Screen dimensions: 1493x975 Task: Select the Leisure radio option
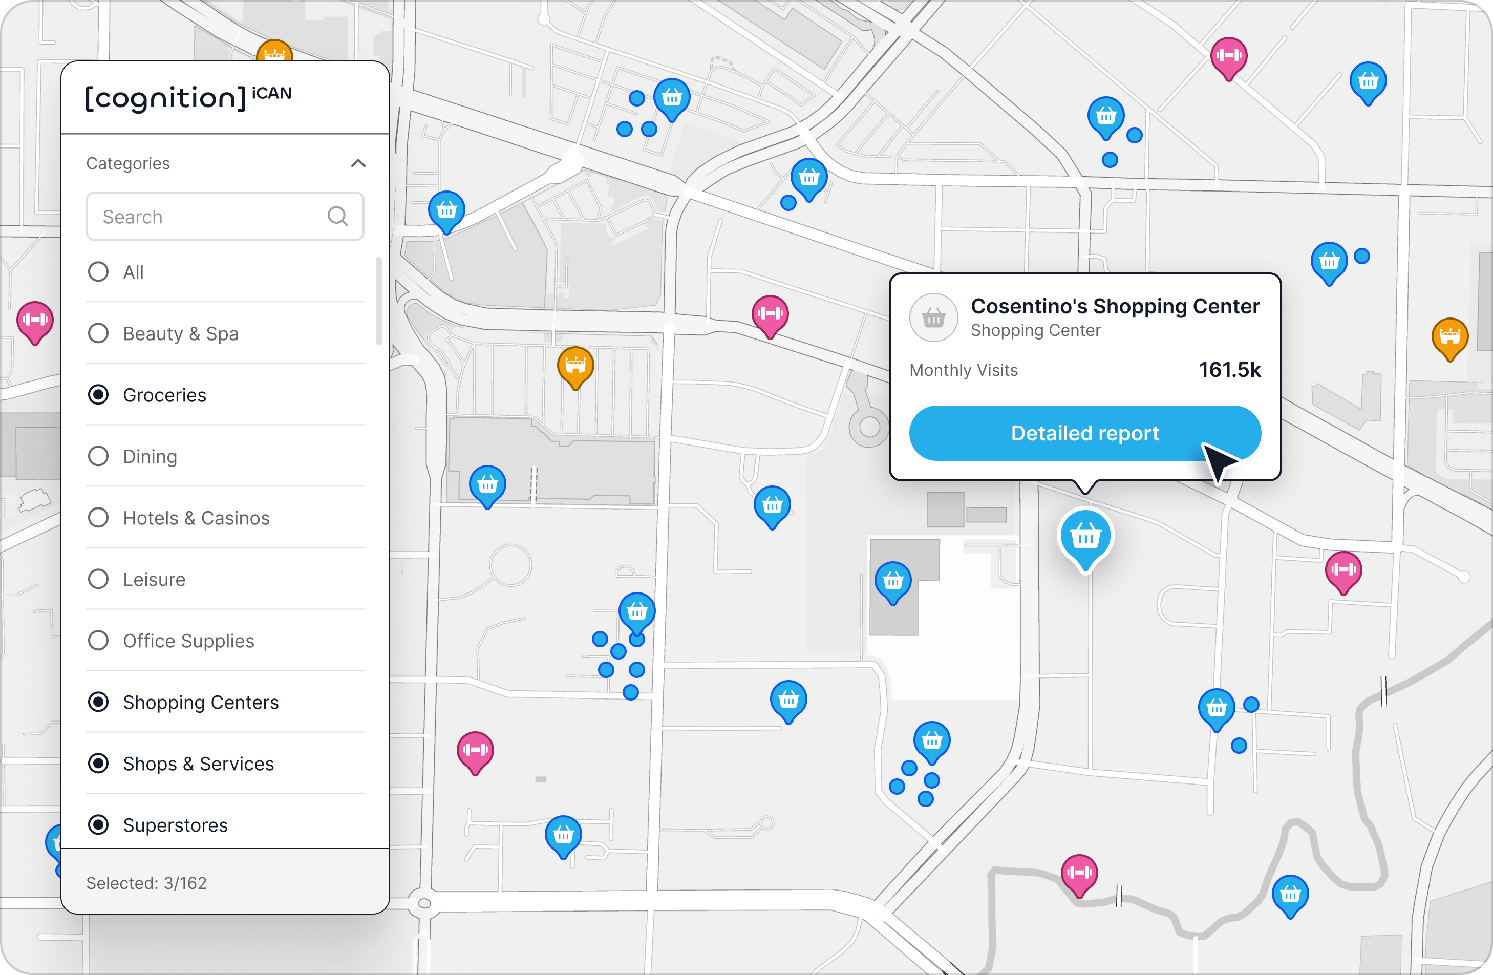[x=98, y=579]
